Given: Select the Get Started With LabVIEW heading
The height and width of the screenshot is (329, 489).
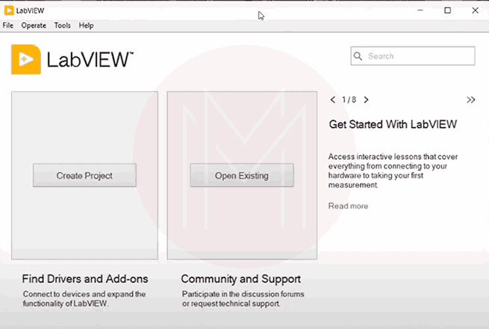Looking at the screenshot, I should coord(393,125).
